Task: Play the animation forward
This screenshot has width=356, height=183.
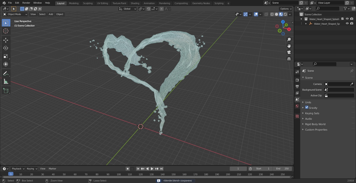Action: (152, 169)
